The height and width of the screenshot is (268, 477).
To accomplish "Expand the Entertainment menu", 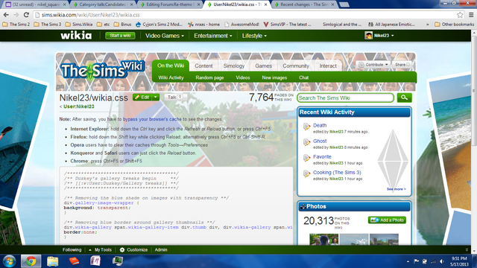I will click(x=213, y=36).
